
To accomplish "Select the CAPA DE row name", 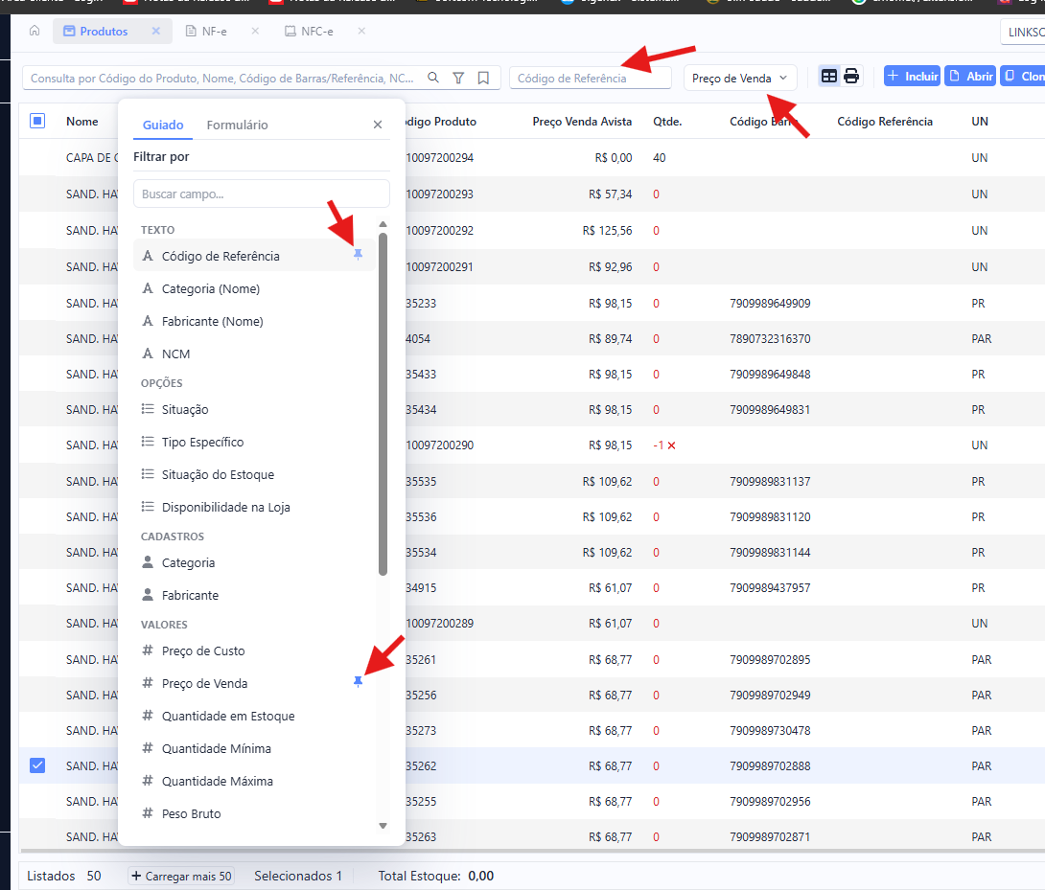I will click(91, 158).
